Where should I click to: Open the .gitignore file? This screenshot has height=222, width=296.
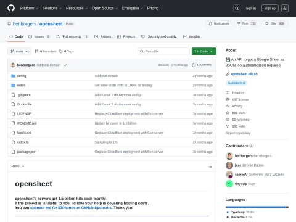point(24,95)
